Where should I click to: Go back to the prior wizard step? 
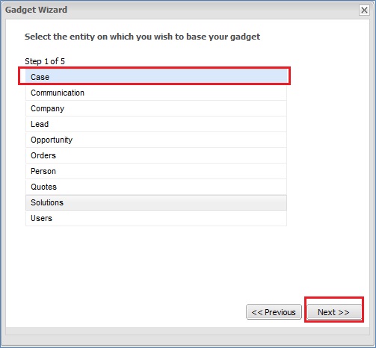click(x=274, y=312)
